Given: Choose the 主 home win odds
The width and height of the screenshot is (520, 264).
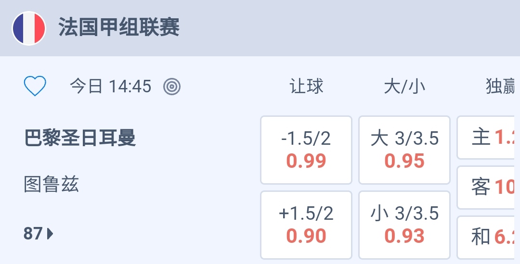Looking at the screenshot, I should pos(488,138).
